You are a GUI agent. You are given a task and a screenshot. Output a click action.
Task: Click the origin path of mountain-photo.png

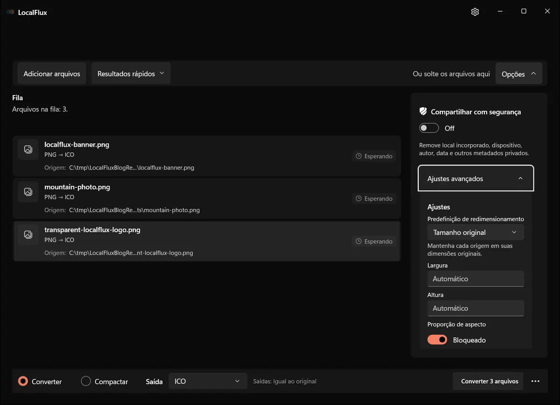click(x=134, y=210)
